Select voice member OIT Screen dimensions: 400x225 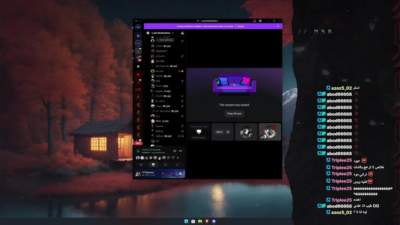pyautogui.click(x=167, y=141)
